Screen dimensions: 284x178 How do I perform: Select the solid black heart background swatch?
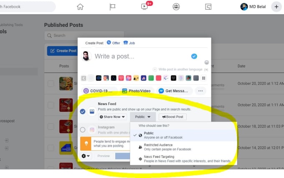pos(173,78)
